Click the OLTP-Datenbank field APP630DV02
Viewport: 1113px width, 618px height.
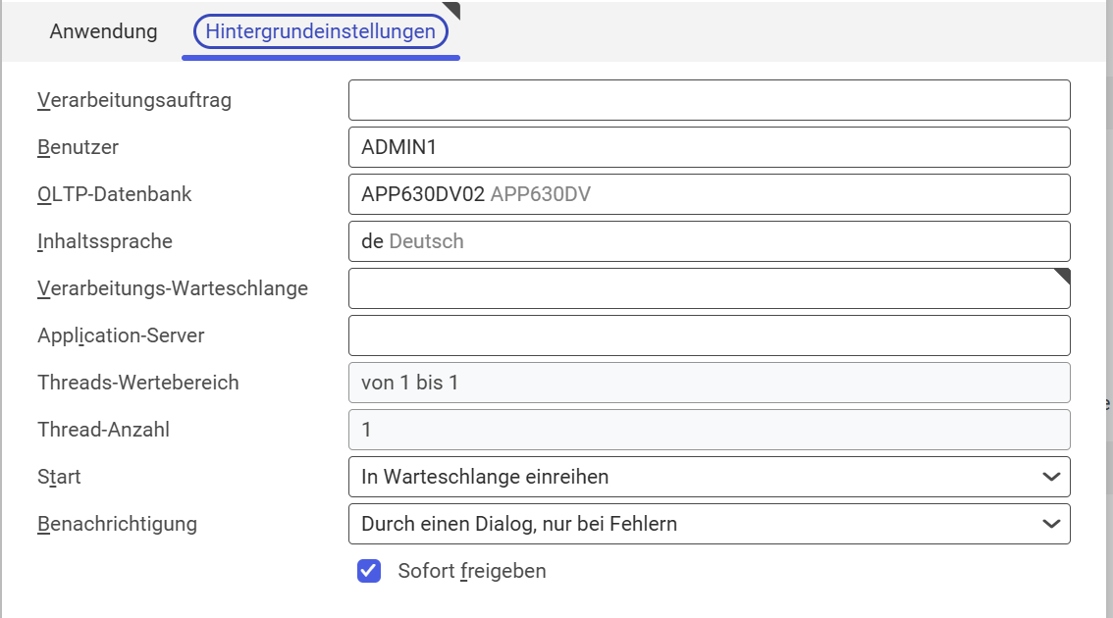tap(709, 194)
